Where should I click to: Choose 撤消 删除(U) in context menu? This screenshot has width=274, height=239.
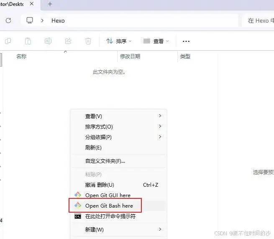click(x=118, y=185)
